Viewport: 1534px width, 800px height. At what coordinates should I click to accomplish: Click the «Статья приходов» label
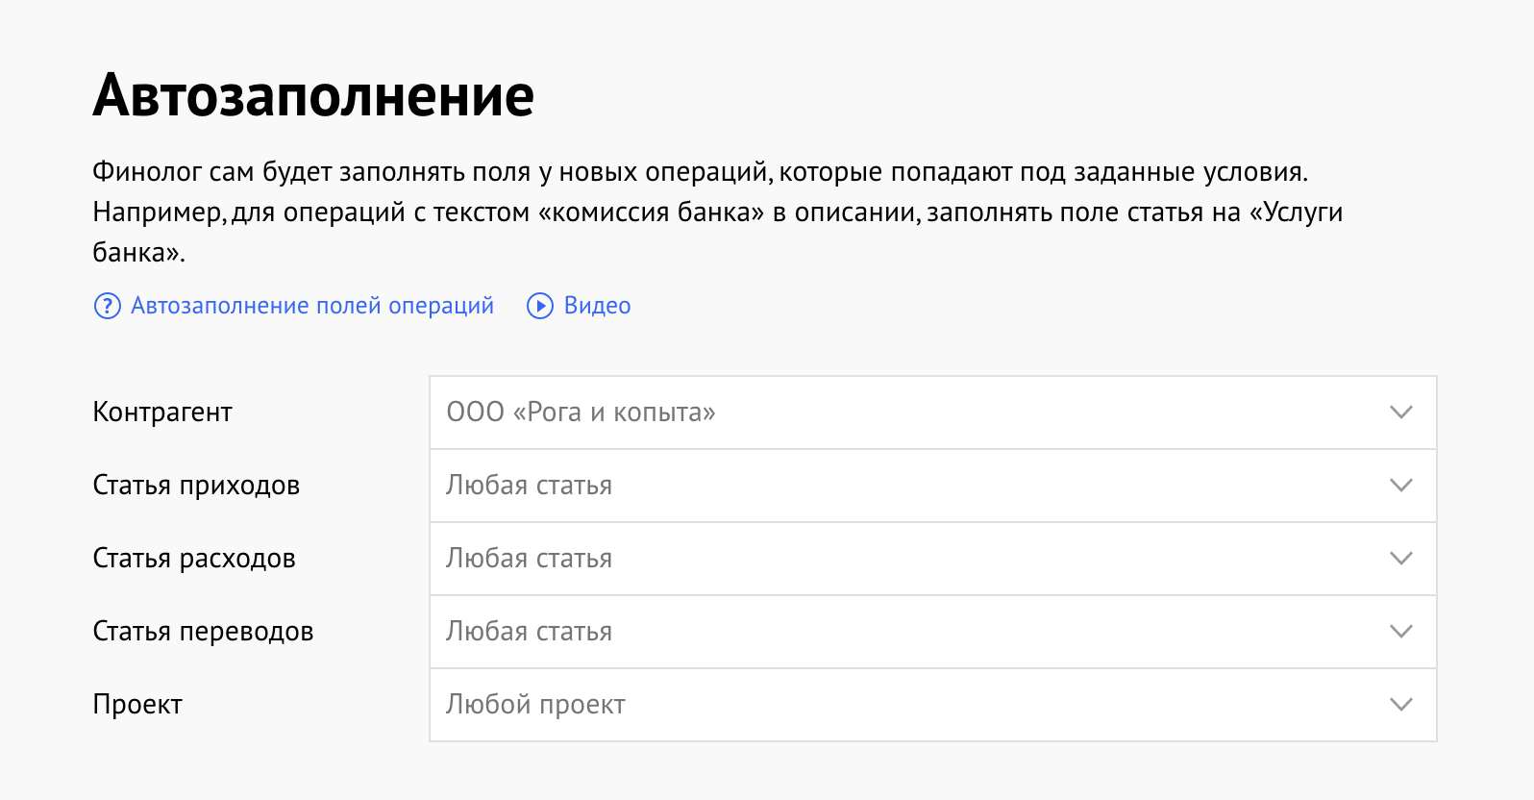[196, 486]
